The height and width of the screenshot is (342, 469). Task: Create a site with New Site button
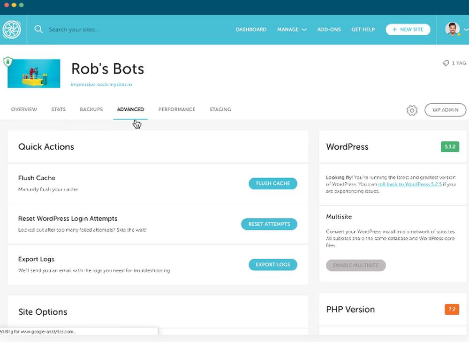(408, 30)
